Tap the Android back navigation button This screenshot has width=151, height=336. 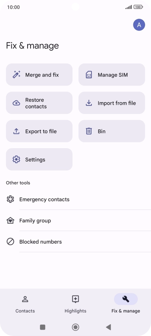[x=108, y=327]
